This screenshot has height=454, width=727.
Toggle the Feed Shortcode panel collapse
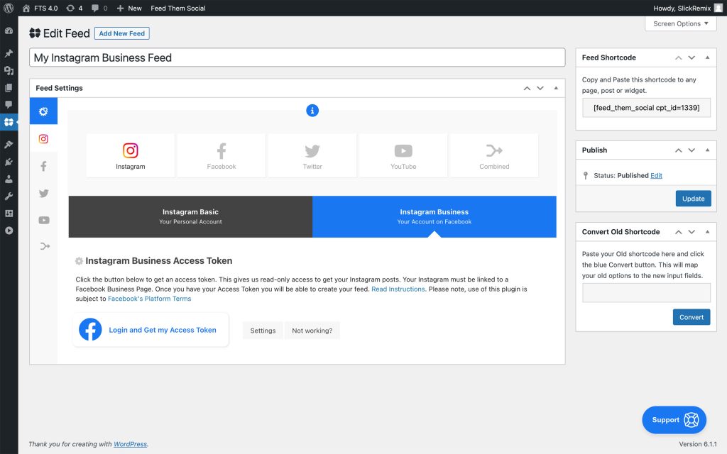(x=708, y=57)
